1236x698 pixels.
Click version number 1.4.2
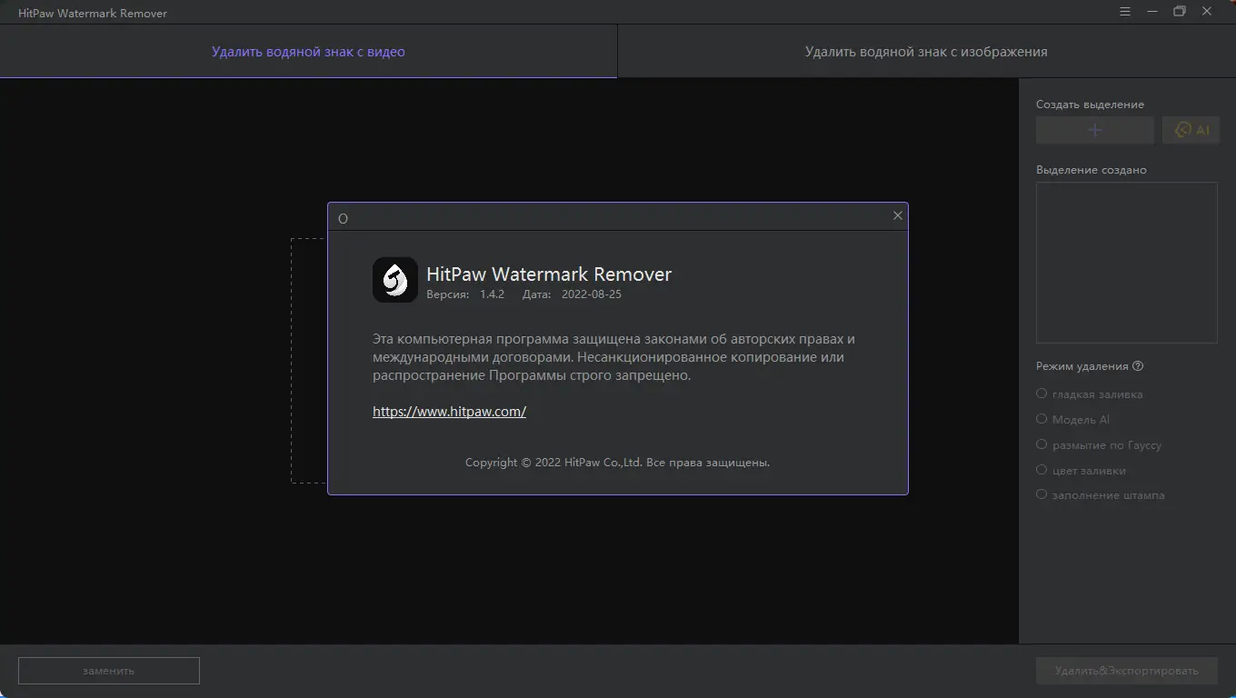pyautogui.click(x=492, y=294)
